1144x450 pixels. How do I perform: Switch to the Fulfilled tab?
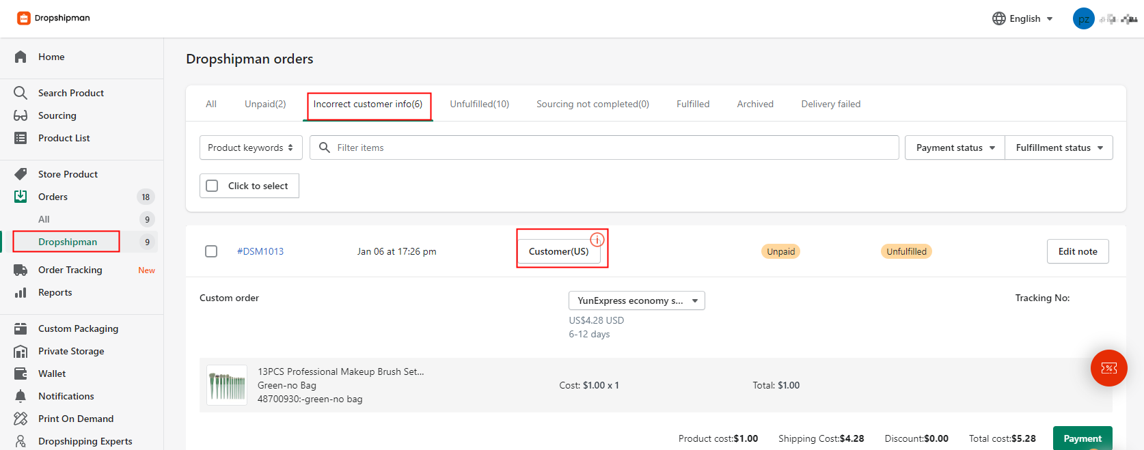(x=693, y=104)
